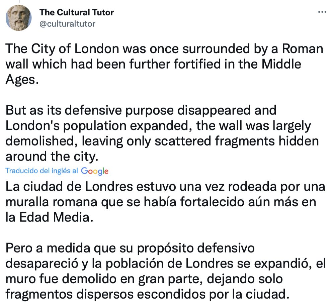Click the English paragraph starting 'The City of London'
The image size is (332, 307).
click(x=164, y=64)
